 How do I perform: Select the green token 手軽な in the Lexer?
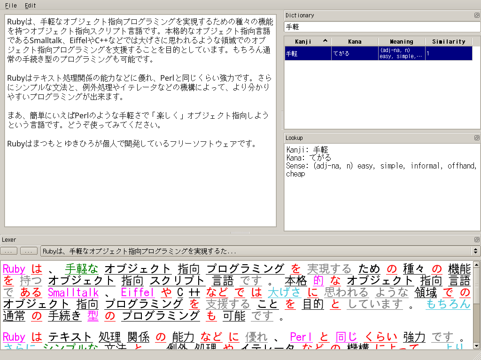click(82, 269)
